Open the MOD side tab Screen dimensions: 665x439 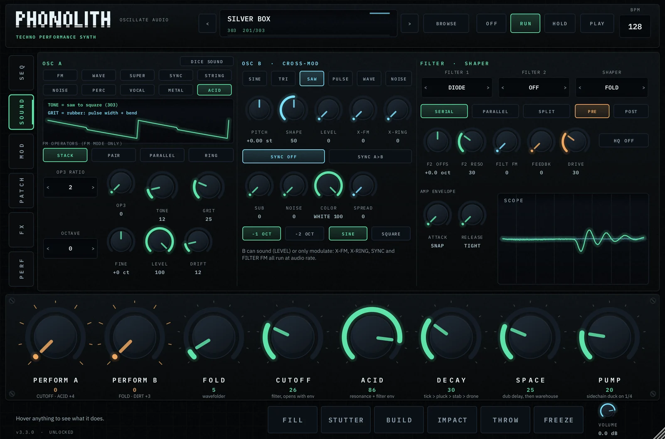22,151
